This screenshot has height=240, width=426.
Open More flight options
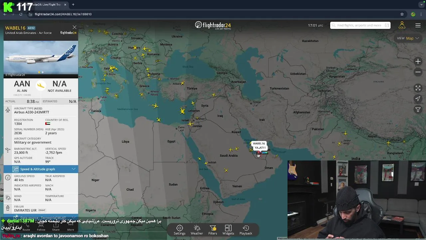[x=71, y=227]
